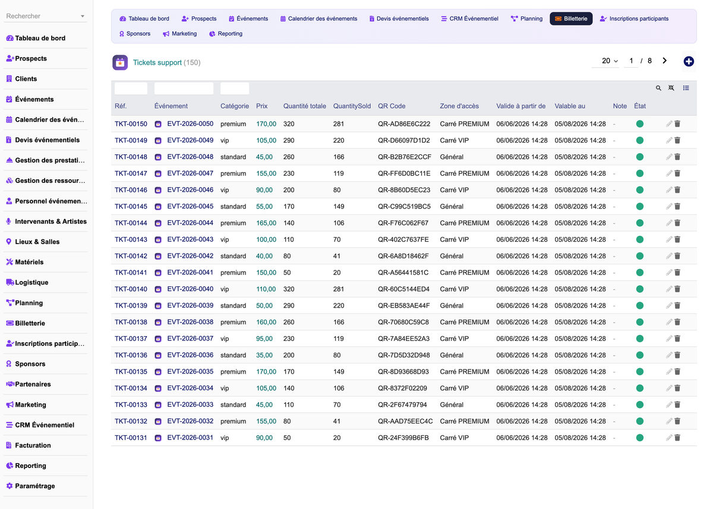This screenshot has width=713, height=509.
Task: Switch to the Planning top tab
Action: click(526, 18)
